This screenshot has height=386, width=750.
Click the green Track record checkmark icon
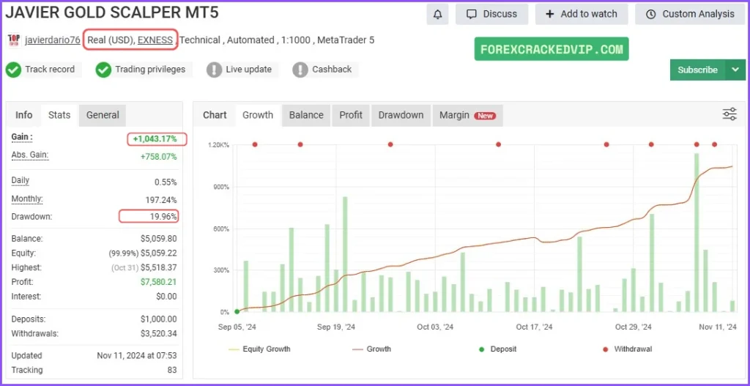coord(13,70)
